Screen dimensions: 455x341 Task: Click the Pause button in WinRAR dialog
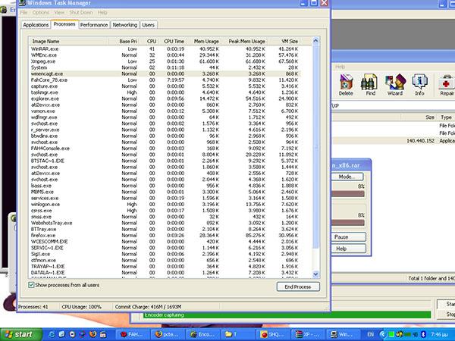click(348, 237)
